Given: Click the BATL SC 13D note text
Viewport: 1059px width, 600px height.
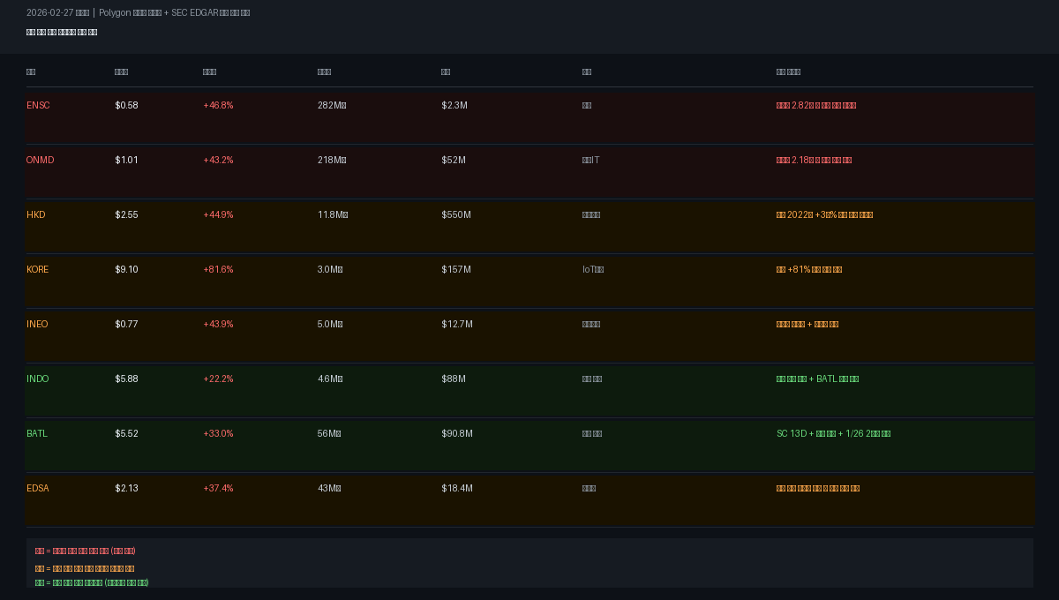Looking at the screenshot, I should [833, 433].
